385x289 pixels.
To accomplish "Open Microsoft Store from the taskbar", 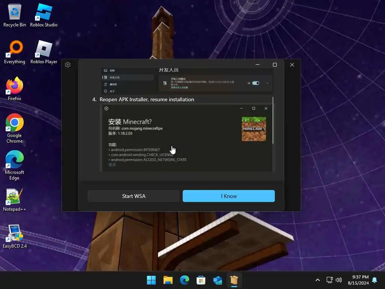I will click(201, 280).
